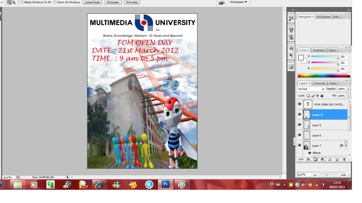
Task: Click the background color swatch in Color panel
Action: [305, 61]
